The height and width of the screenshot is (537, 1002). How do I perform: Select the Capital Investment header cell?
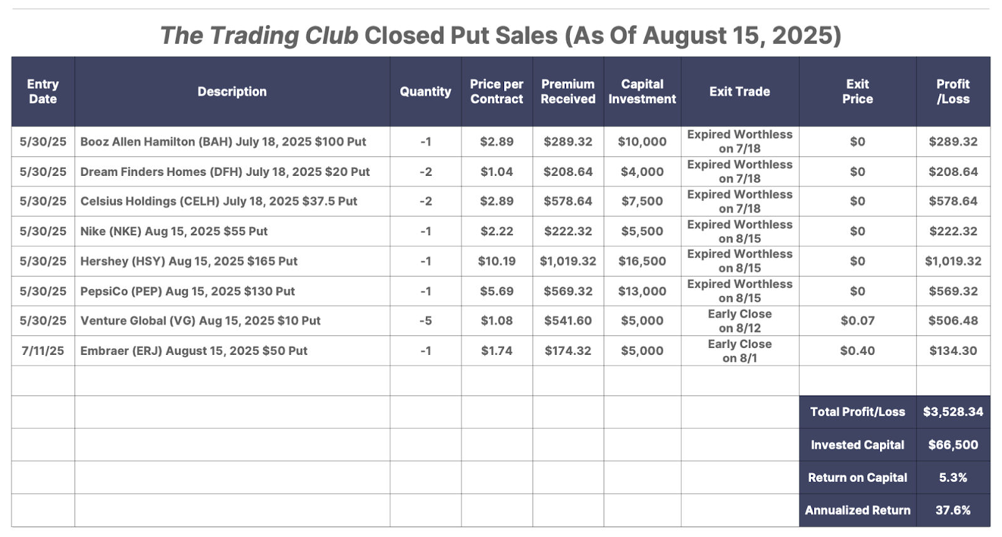point(642,91)
